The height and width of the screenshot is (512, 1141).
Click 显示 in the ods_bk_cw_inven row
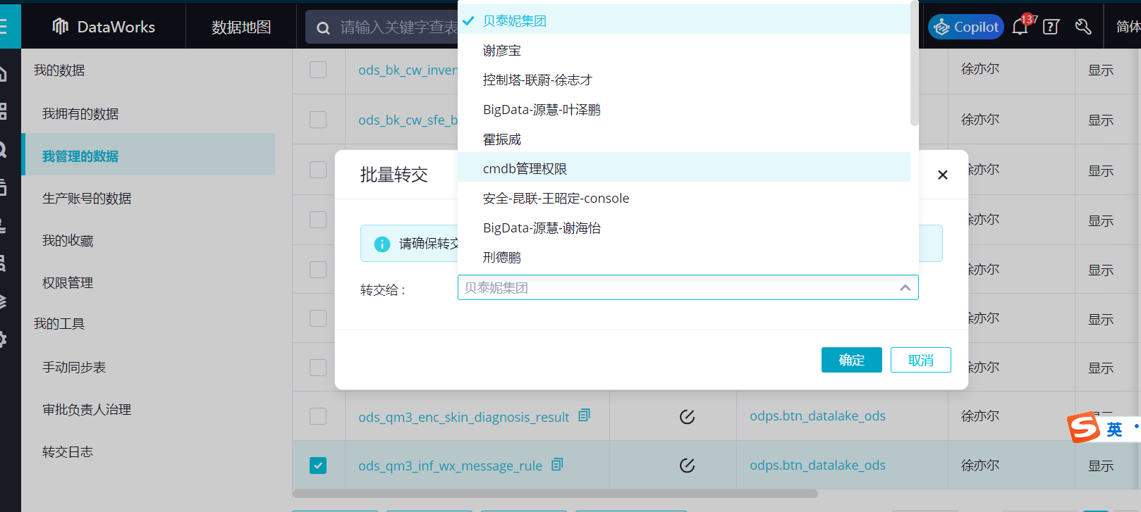[x=1100, y=70]
